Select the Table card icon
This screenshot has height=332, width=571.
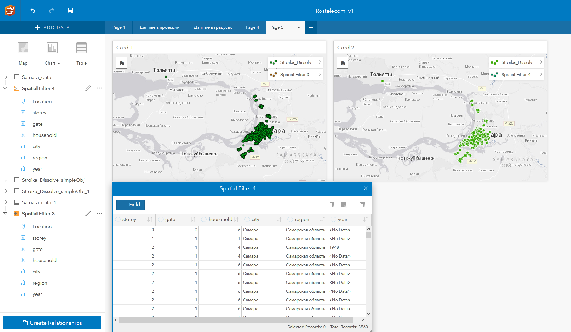(x=81, y=48)
